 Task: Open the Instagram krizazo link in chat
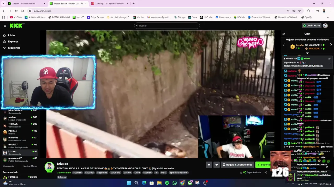click(303, 66)
